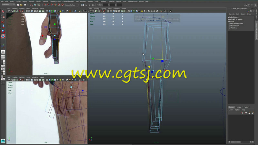Activate the Move tool cone icon
This screenshot has width=258, height=145.
(x=3, y=26)
